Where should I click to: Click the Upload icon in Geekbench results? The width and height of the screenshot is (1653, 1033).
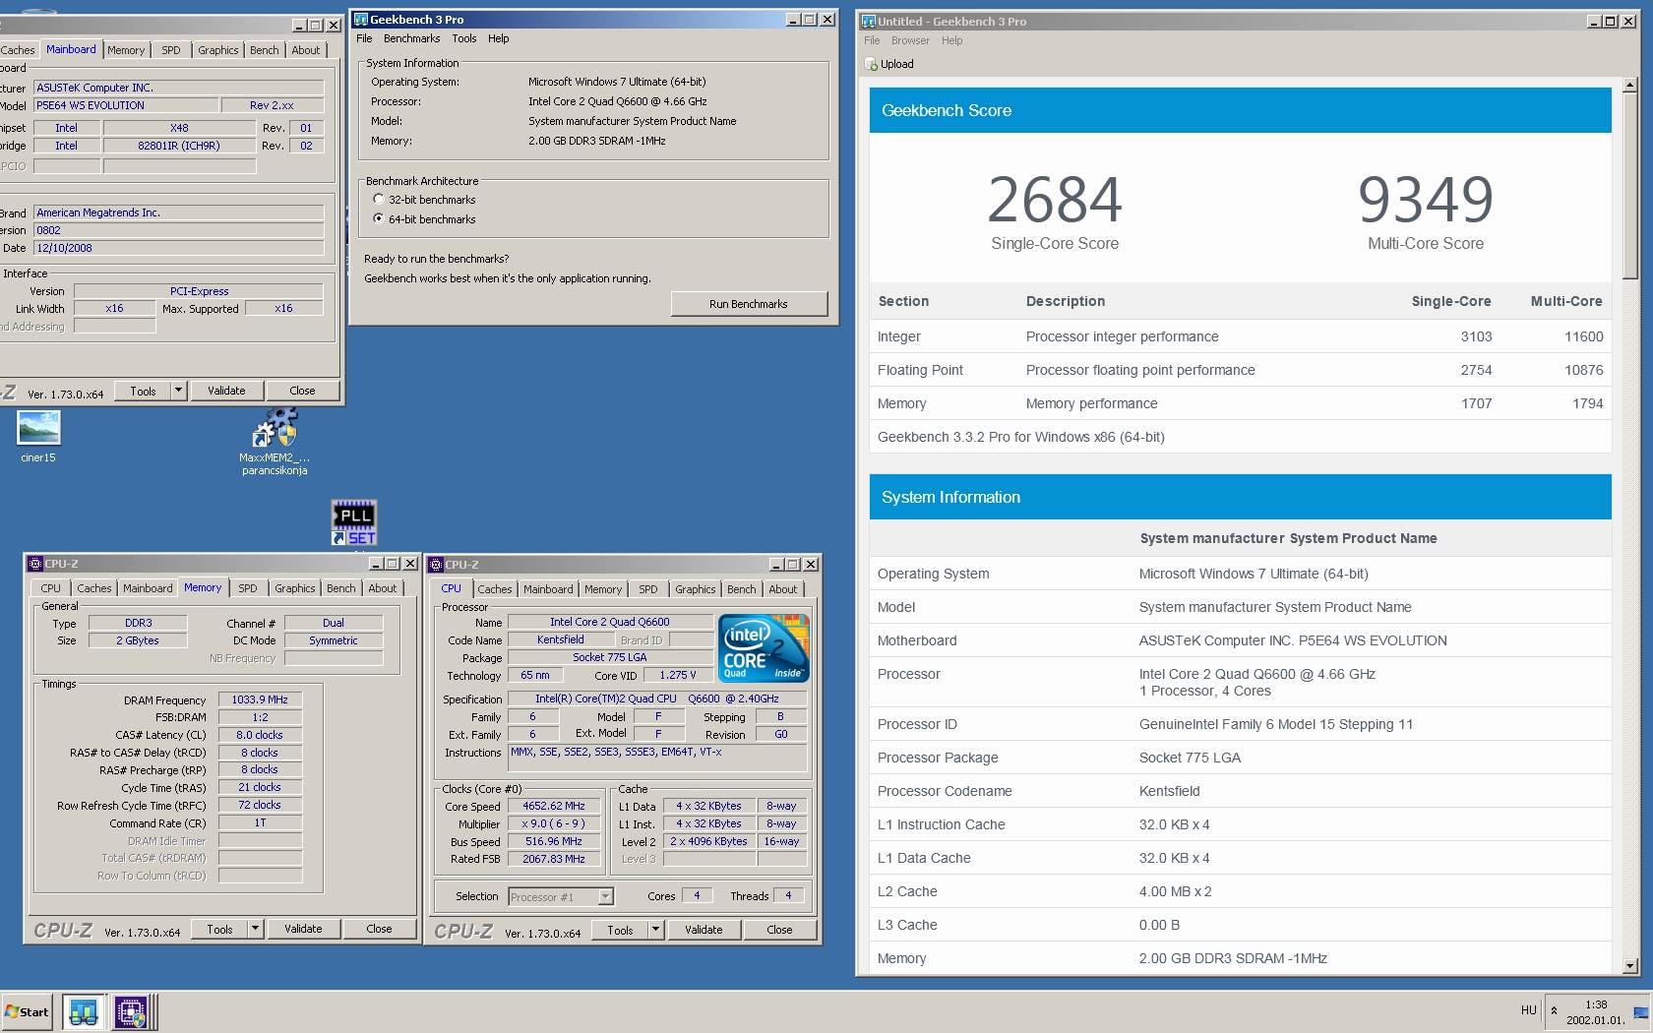pyautogui.click(x=871, y=64)
